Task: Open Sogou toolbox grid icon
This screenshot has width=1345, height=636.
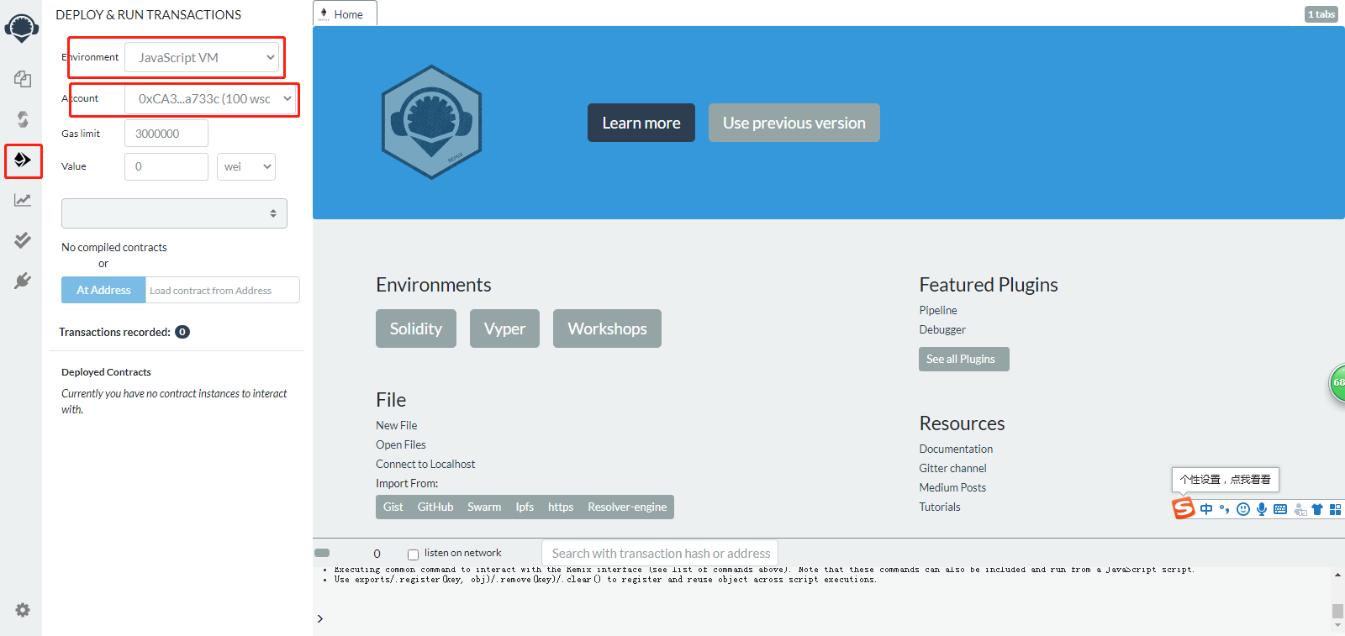Action: (x=1335, y=509)
